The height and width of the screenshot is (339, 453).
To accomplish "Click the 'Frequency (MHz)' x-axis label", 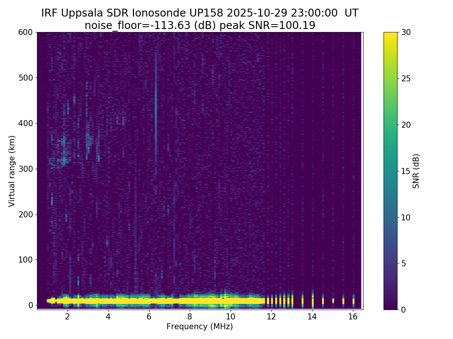I will (x=200, y=327).
